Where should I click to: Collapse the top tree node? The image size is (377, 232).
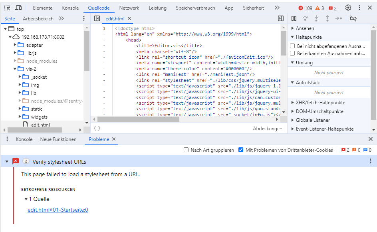[5, 29]
